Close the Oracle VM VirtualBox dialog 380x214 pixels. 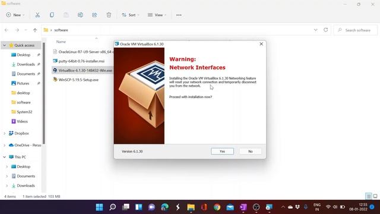pos(261,44)
